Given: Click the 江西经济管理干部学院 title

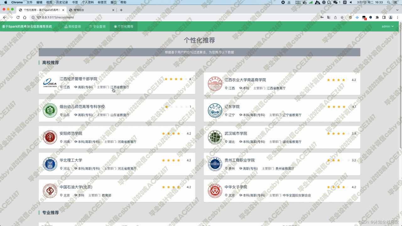Looking at the screenshot, I should tap(79, 79).
